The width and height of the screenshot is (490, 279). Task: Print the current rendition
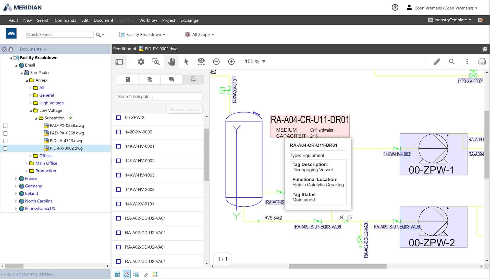pos(482,61)
